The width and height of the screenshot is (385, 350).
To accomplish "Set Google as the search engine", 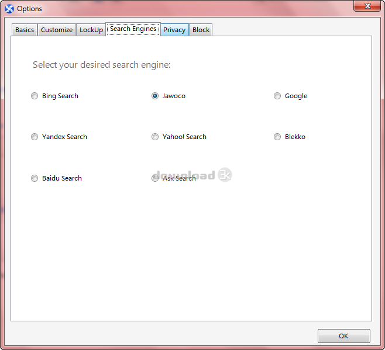I will pos(277,96).
